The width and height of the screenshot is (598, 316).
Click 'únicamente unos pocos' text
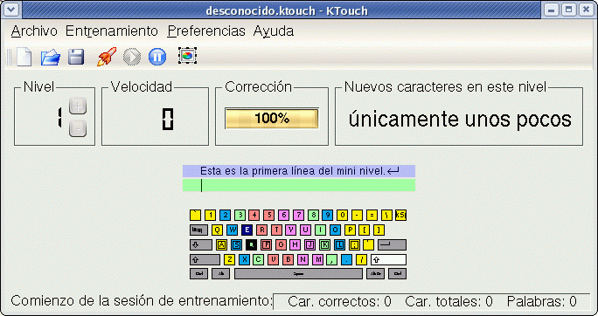click(460, 120)
